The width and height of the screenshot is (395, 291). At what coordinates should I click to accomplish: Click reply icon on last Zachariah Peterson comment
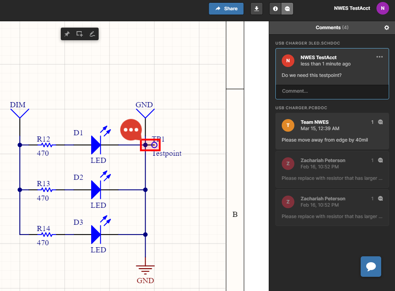point(380,199)
